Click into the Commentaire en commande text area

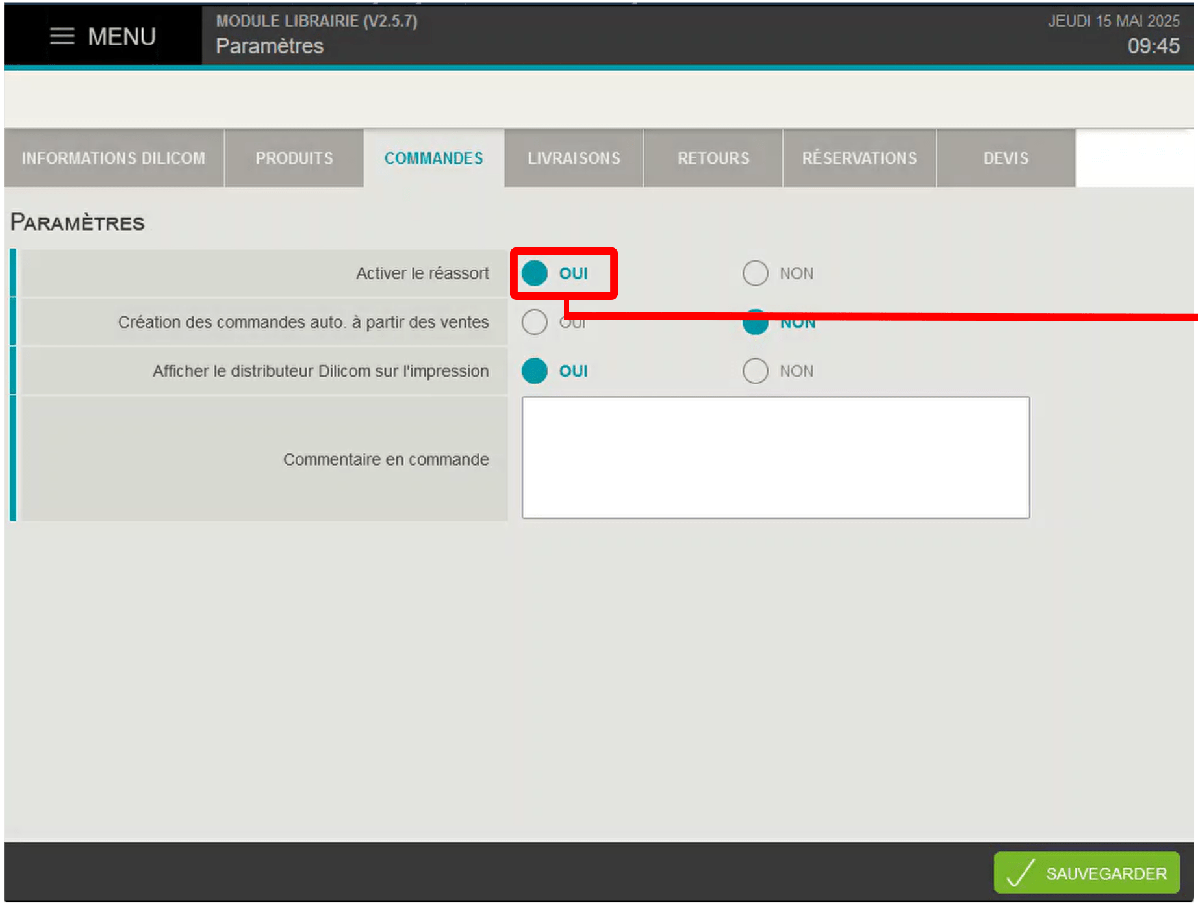776,458
